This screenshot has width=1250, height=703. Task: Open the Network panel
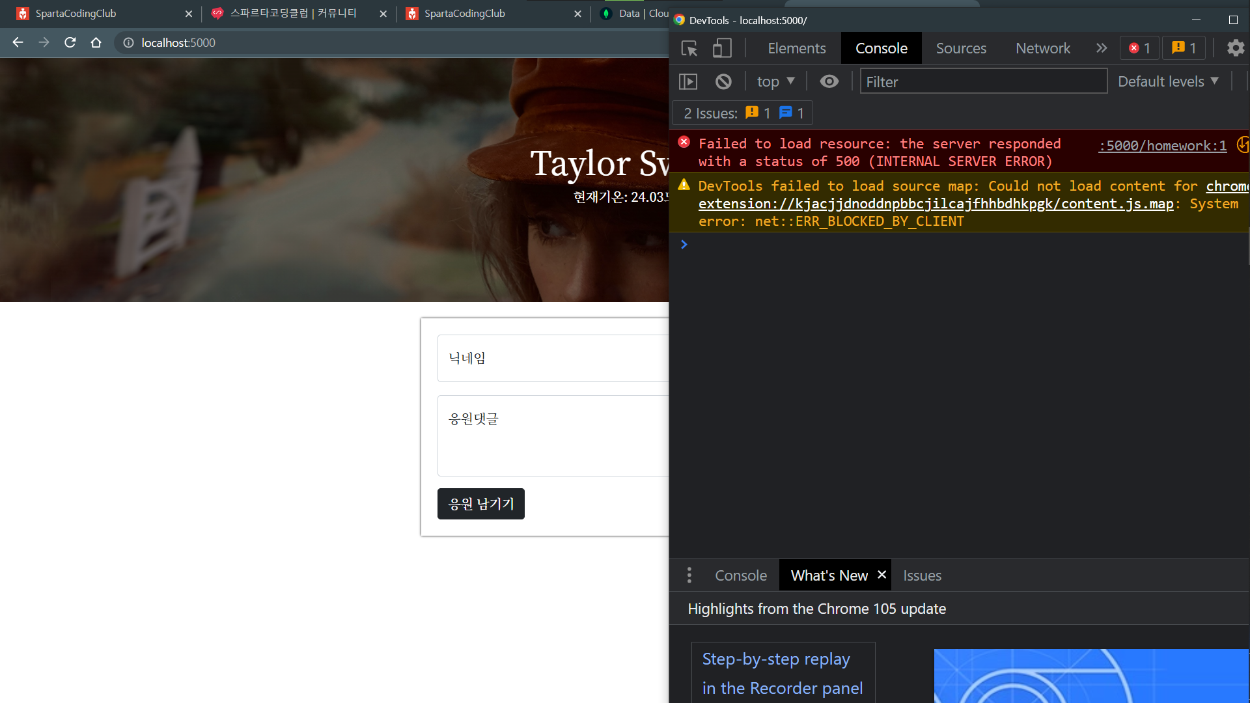[x=1043, y=48]
